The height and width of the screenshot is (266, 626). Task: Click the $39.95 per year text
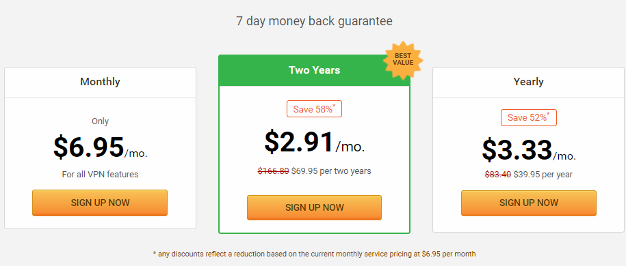pyautogui.click(x=543, y=175)
